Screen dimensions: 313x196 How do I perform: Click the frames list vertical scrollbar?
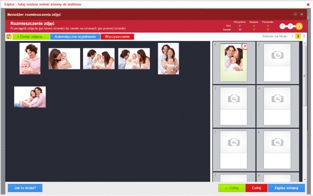305,89
